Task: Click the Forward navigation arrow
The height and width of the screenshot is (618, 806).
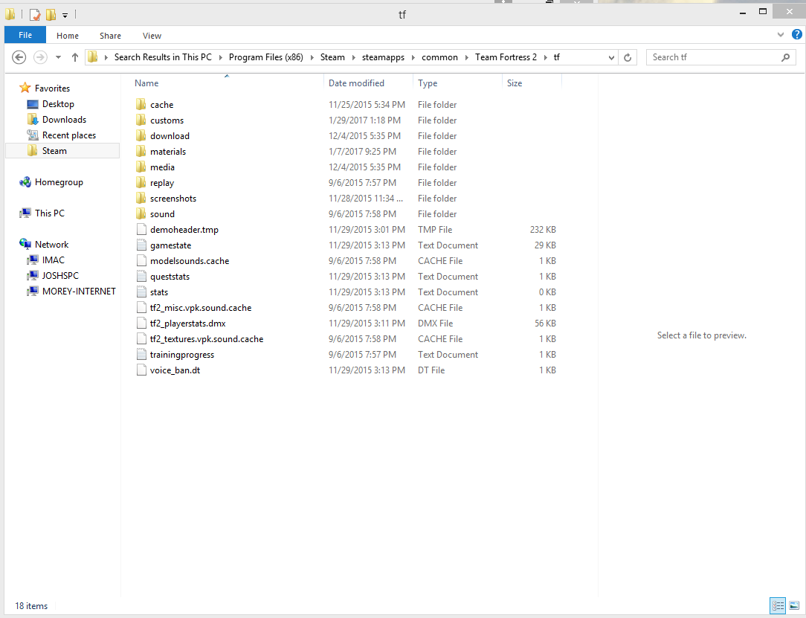Action: pyautogui.click(x=40, y=57)
